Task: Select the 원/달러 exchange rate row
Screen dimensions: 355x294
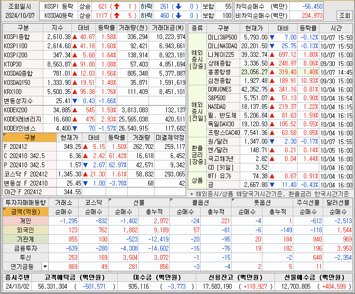Action: click(280, 142)
